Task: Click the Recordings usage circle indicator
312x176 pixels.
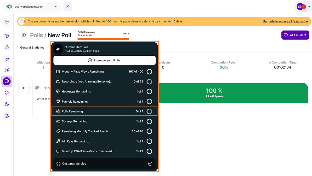Action: [x=149, y=82]
